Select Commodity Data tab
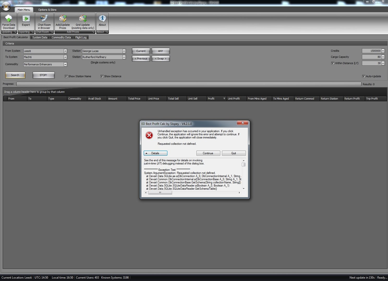388x281 pixels. [61, 37]
